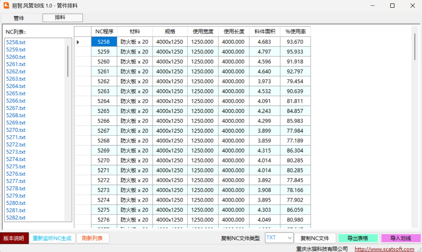Viewport: 422px width, 252px height.
Task: Select 5258.txt in the NC list
Action: pyautogui.click(x=16, y=42)
